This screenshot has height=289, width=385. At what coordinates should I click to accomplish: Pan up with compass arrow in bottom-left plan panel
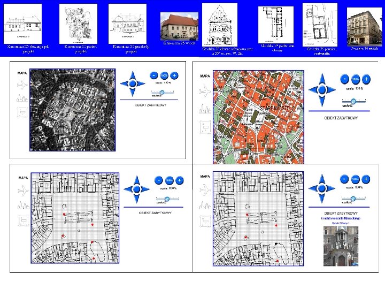[x=137, y=180]
